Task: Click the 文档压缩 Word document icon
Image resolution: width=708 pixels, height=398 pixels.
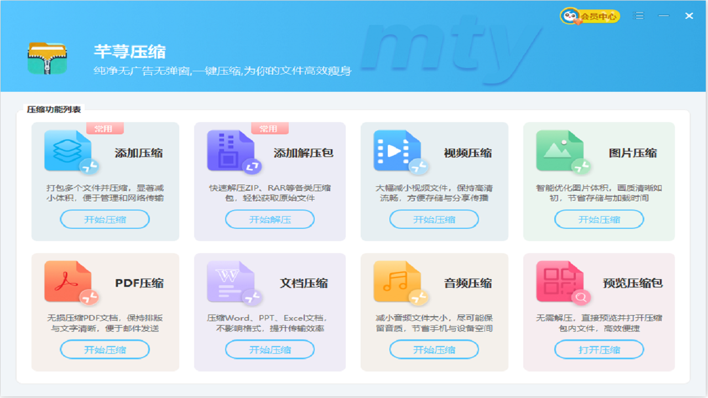Action: (231, 281)
